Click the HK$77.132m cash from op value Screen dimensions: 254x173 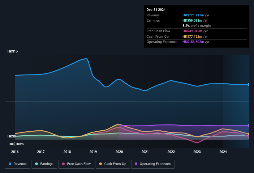192,36
